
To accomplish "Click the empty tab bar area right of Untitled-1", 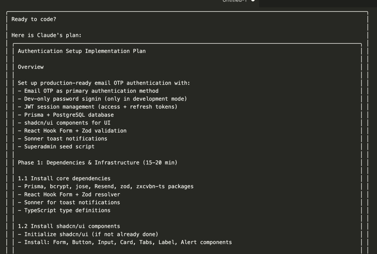I will pyautogui.click(x=317, y=3).
